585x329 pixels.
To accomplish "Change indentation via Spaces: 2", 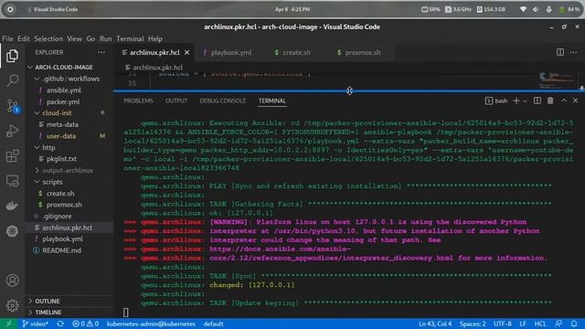I will click(473, 324).
